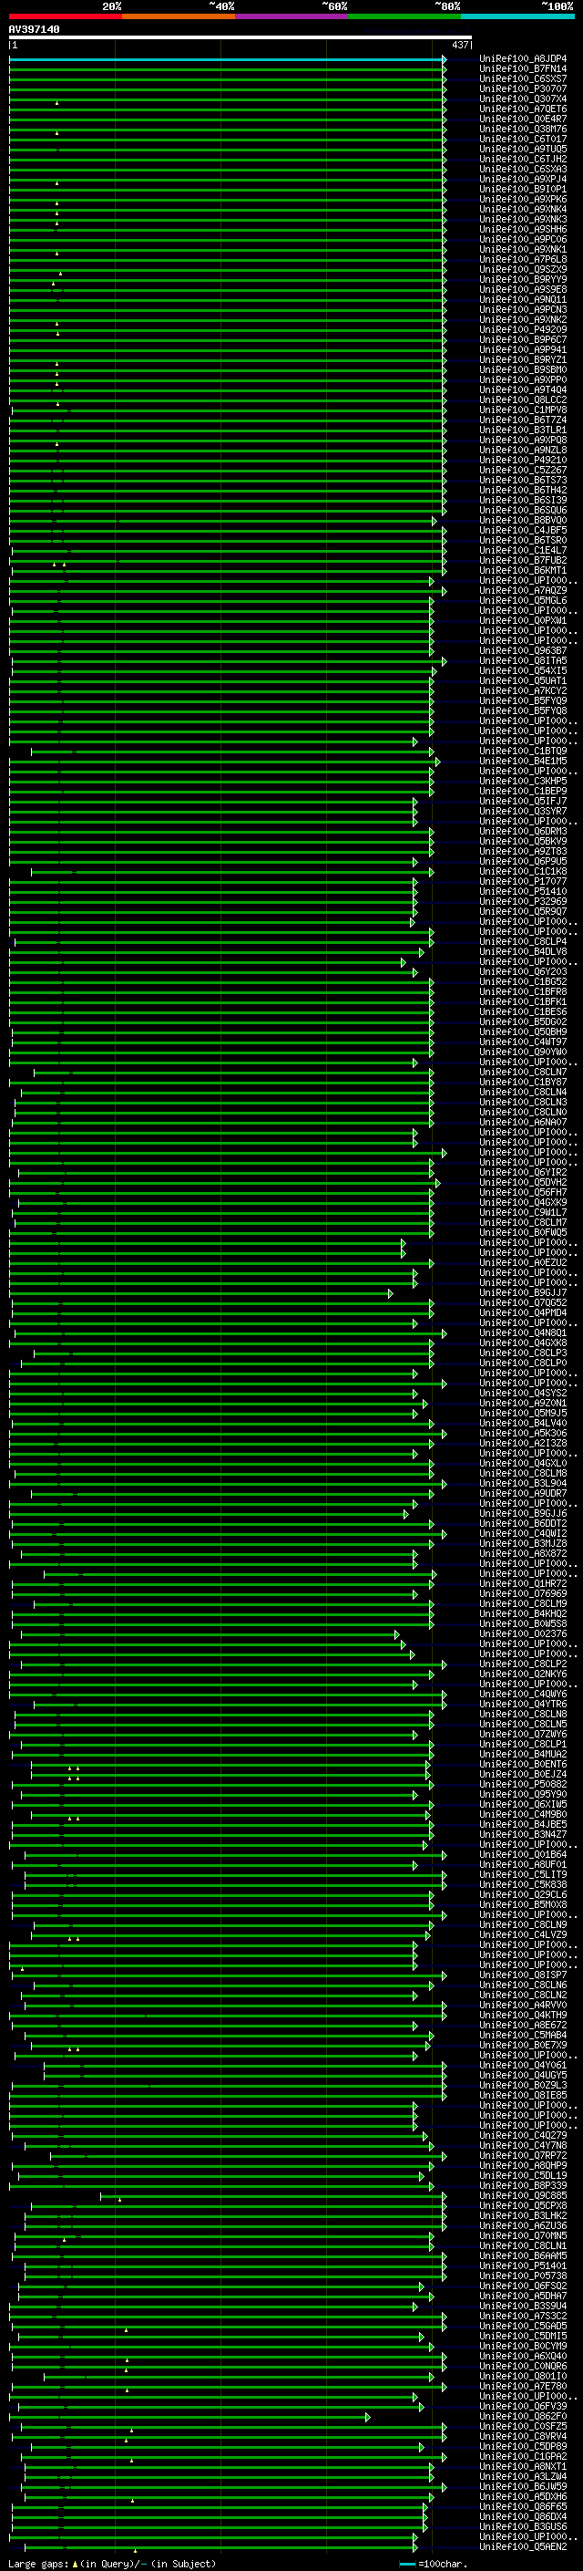
Task: Select the UniRef100_B9IOP1 label
Action: tap(523, 189)
